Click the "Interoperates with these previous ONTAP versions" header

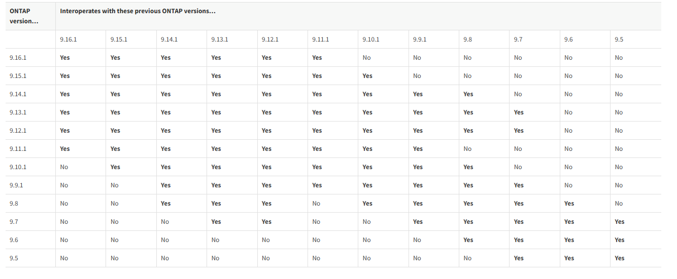pyautogui.click(x=138, y=11)
